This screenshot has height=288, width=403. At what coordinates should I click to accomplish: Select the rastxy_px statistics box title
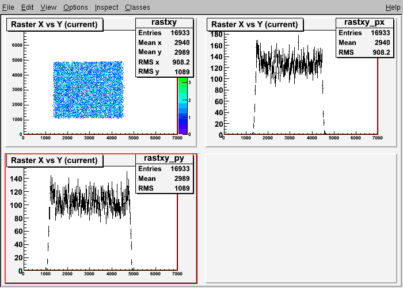[364, 22]
